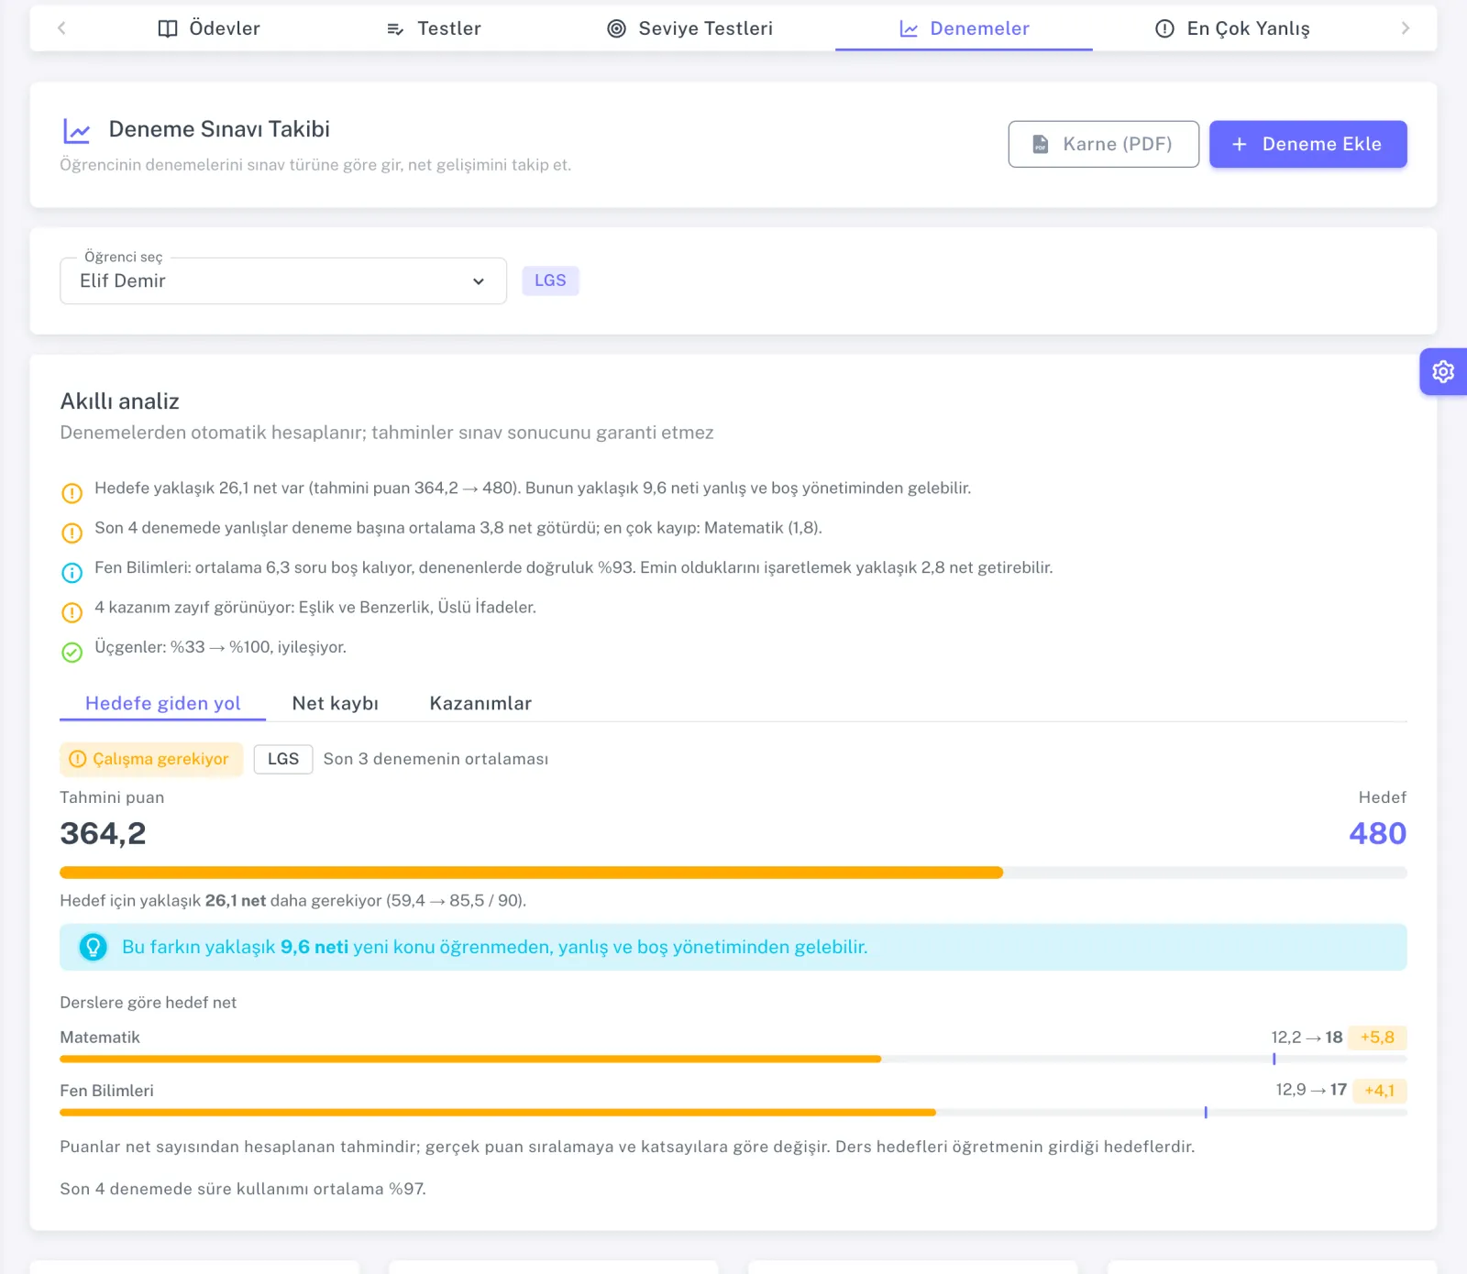
Task: Click the left tab scroll arrow
Action: [x=61, y=28]
